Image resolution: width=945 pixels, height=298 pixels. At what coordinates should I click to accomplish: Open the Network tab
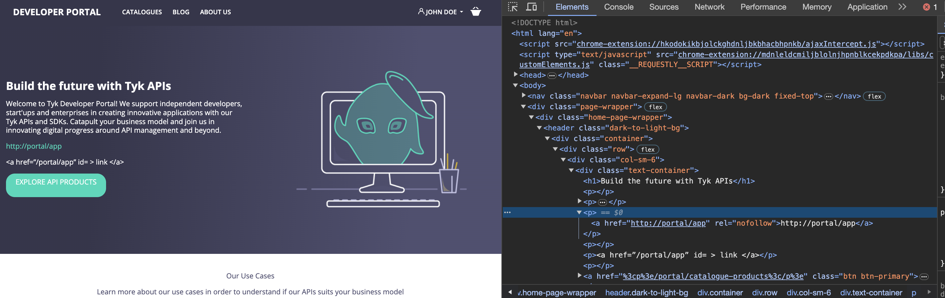[x=709, y=7]
